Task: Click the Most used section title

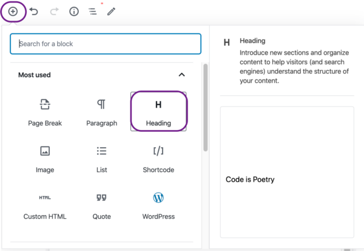Action: (x=35, y=75)
